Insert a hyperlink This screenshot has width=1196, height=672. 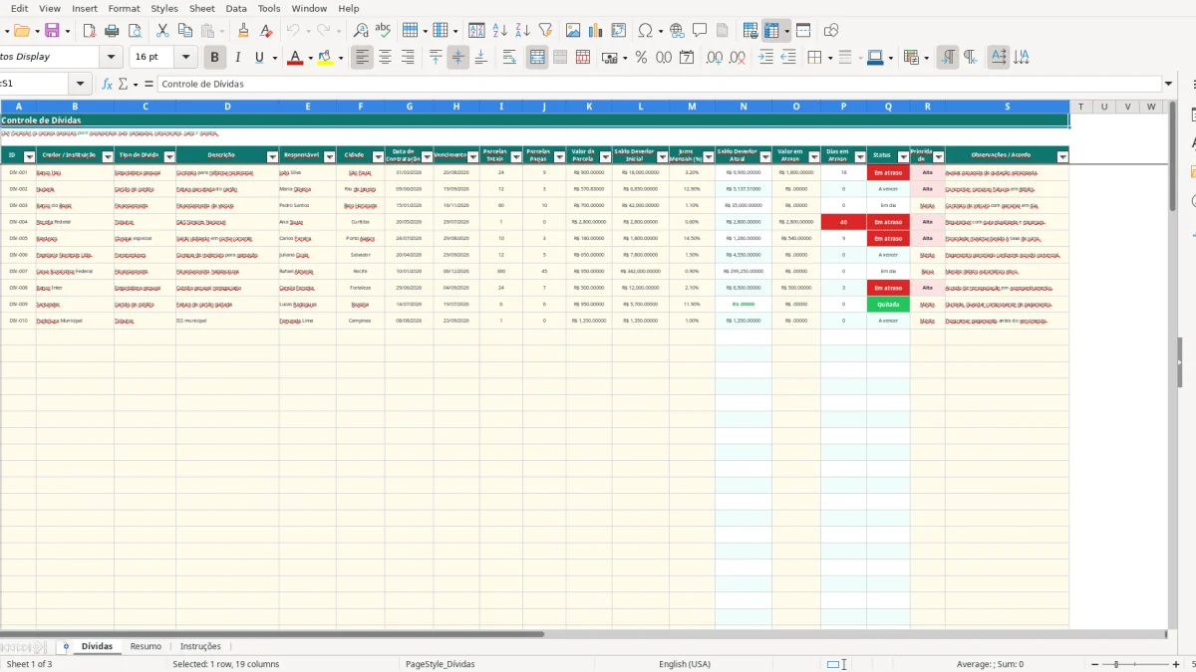tap(678, 31)
